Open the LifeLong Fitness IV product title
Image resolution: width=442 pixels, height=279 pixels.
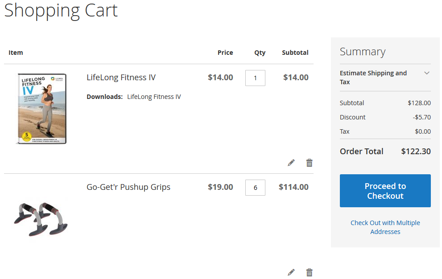click(x=121, y=78)
